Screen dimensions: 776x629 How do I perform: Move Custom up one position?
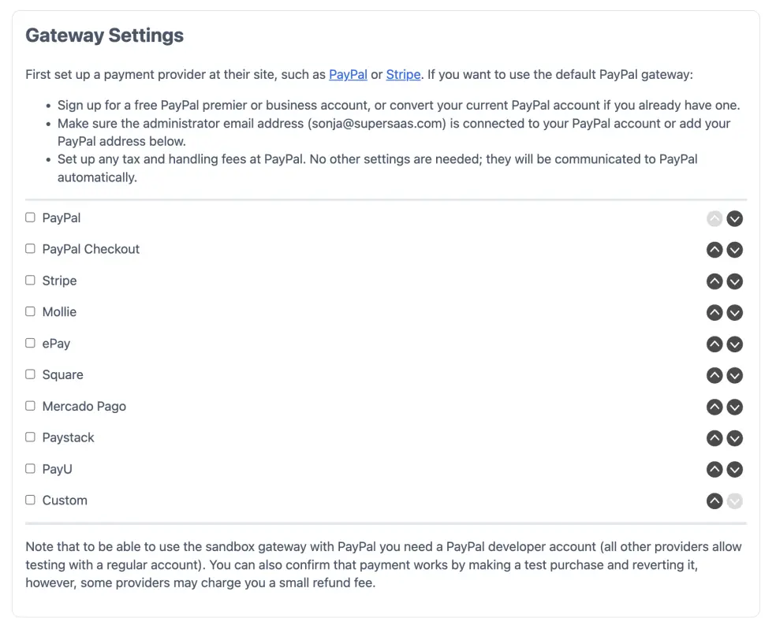tap(714, 501)
